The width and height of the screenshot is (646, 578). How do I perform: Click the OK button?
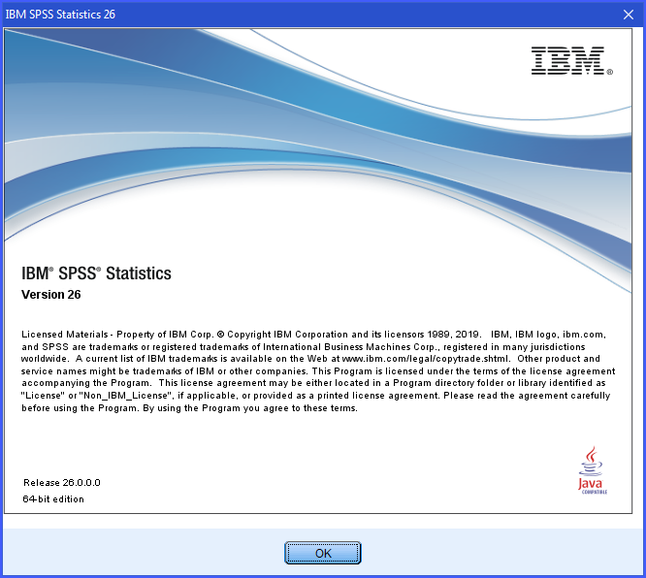[323, 553]
